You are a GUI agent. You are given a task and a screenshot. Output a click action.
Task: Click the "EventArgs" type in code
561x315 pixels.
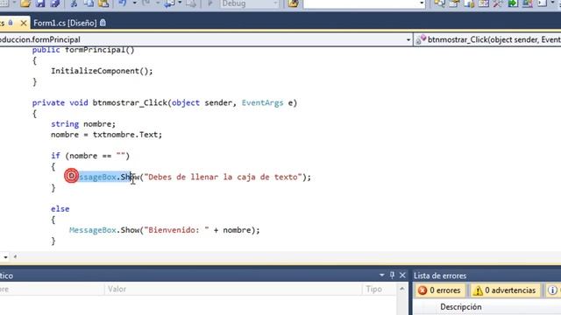click(262, 103)
